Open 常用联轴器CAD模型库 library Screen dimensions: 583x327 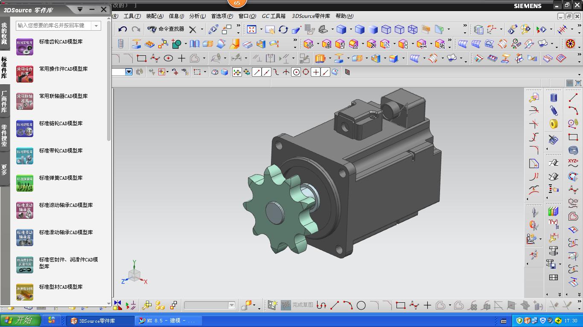click(63, 96)
